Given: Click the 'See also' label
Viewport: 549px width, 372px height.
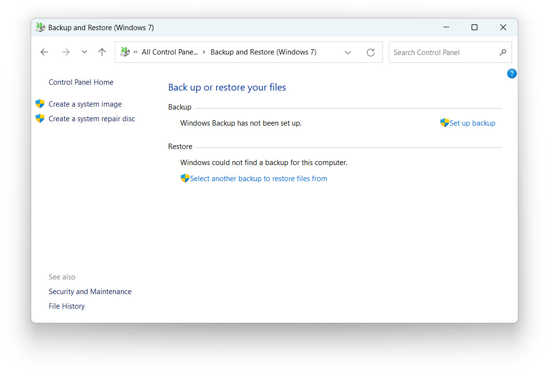Looking at the screenshot, I should pyautogui.click(x=62, y=277).
